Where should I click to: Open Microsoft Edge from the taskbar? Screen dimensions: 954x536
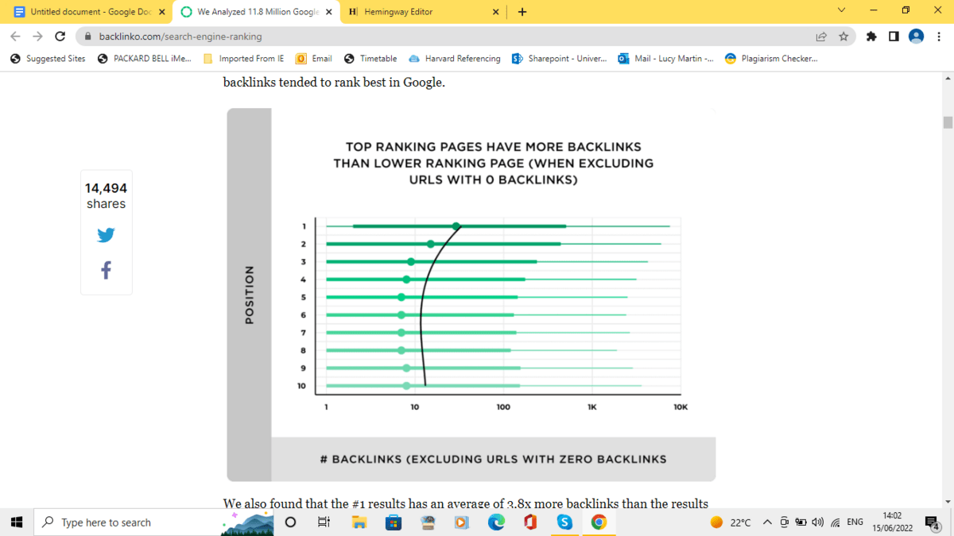click(x=496, y=523)
